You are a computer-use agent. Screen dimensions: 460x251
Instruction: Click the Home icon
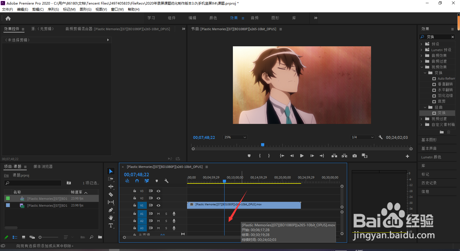point(8,18)
